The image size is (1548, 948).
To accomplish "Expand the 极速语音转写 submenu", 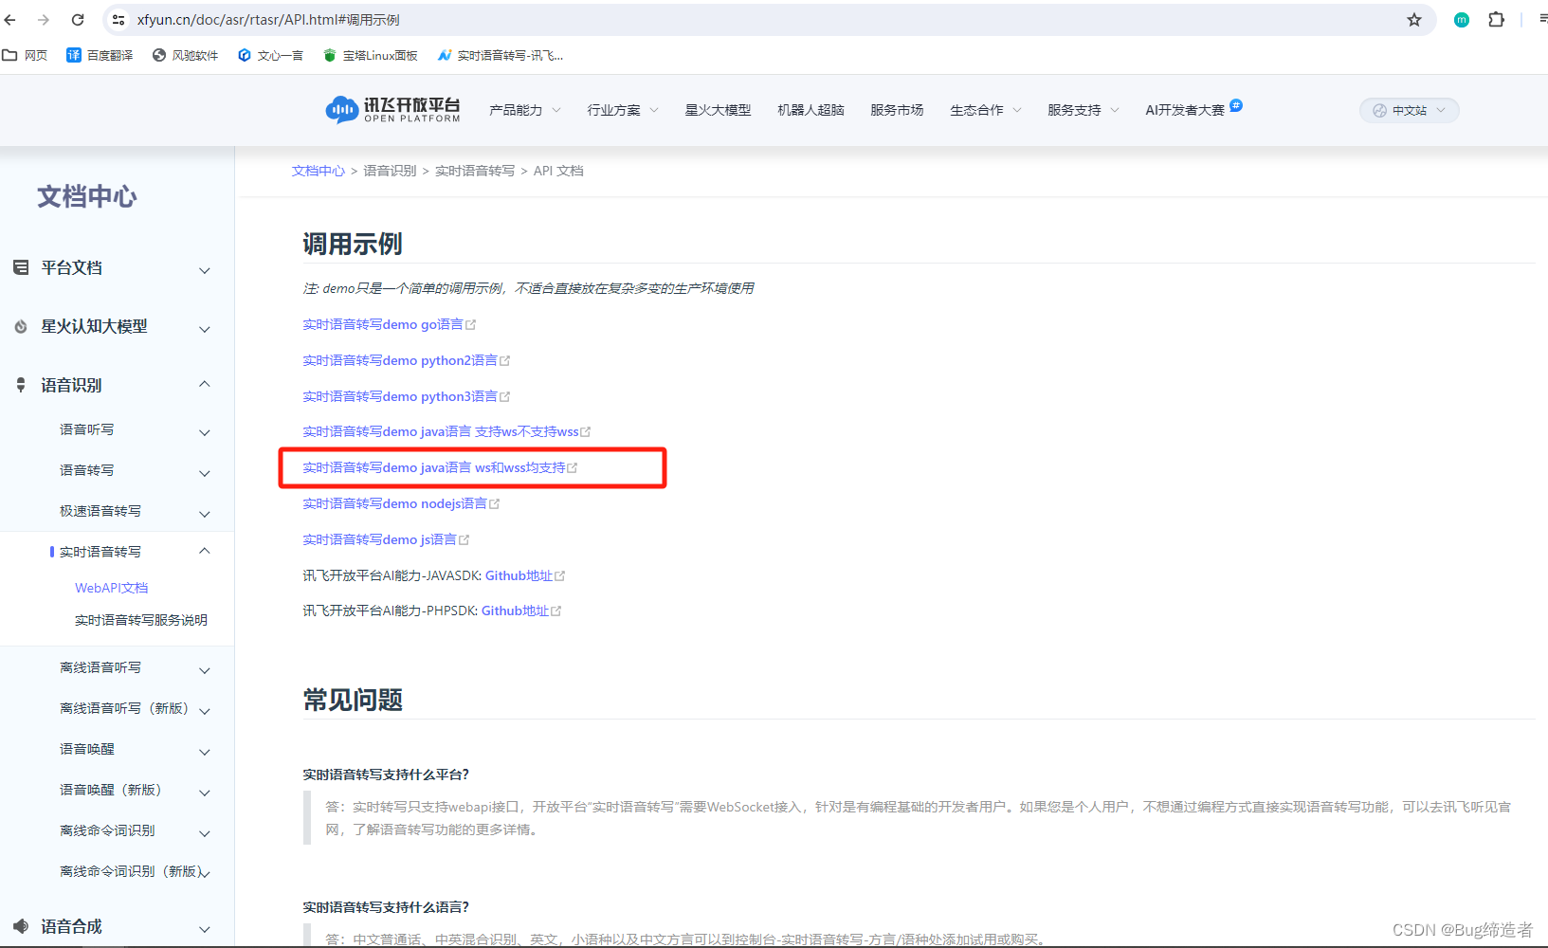I will pos(204,514).
